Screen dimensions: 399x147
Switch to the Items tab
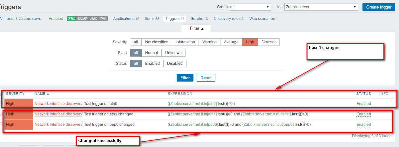click(152, 19)
